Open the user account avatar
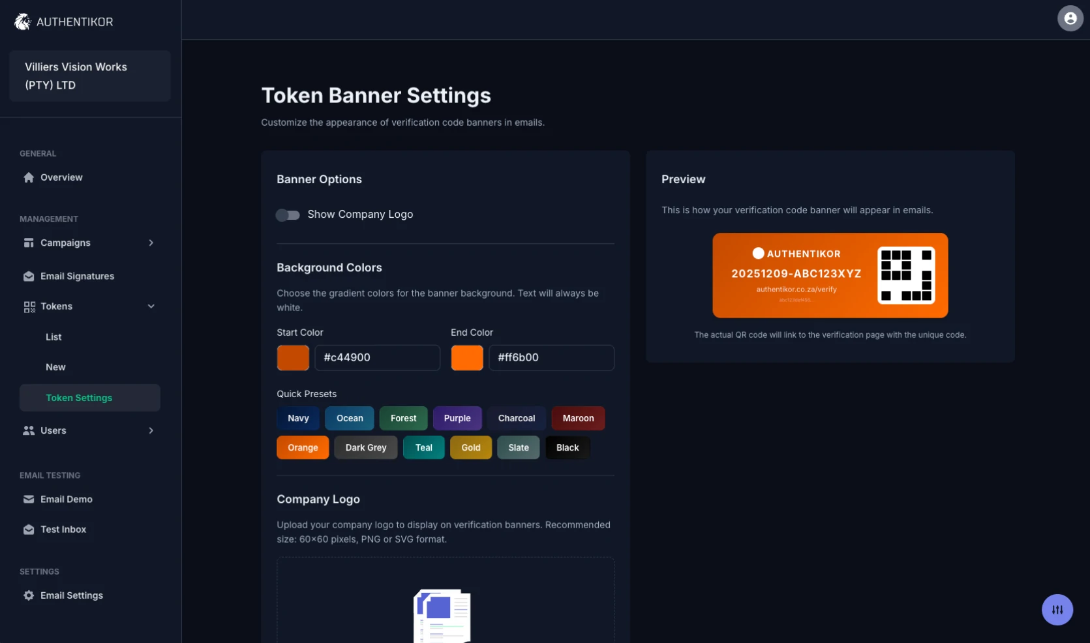Image resolution: width=1090 pixels, height=643 pixels. tap(1070, 18)
